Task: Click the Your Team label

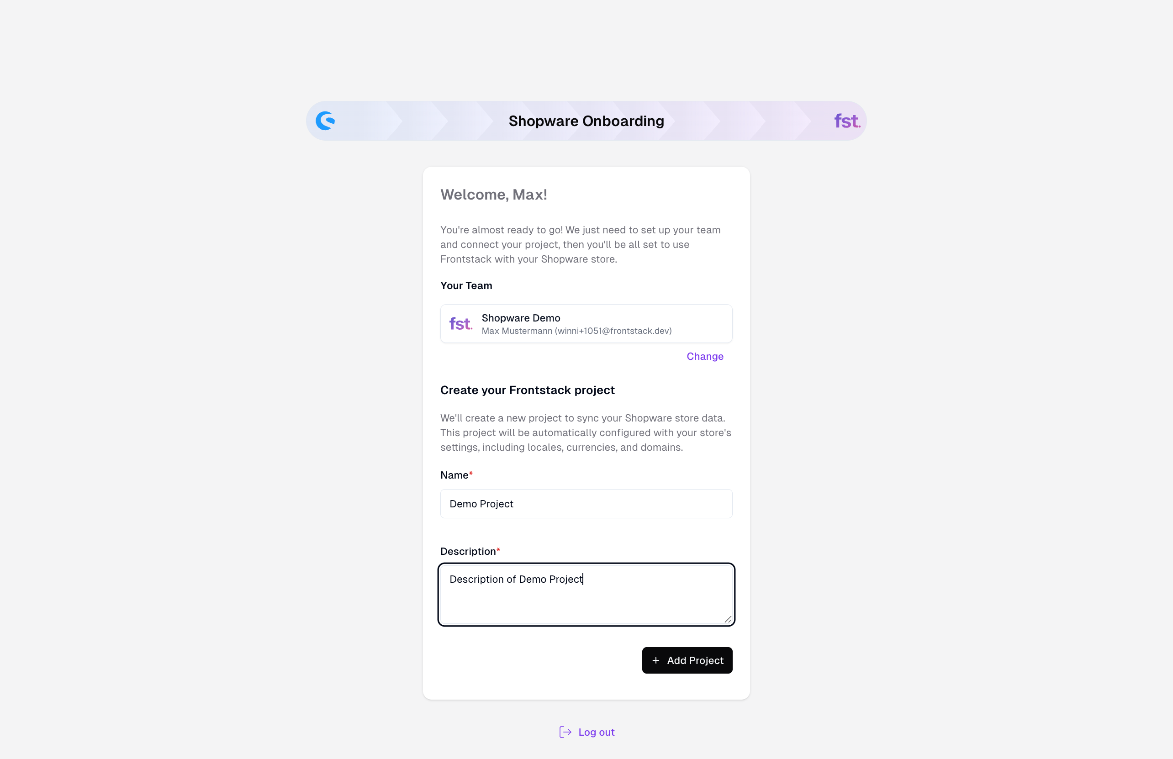Action: click(466, 285)
